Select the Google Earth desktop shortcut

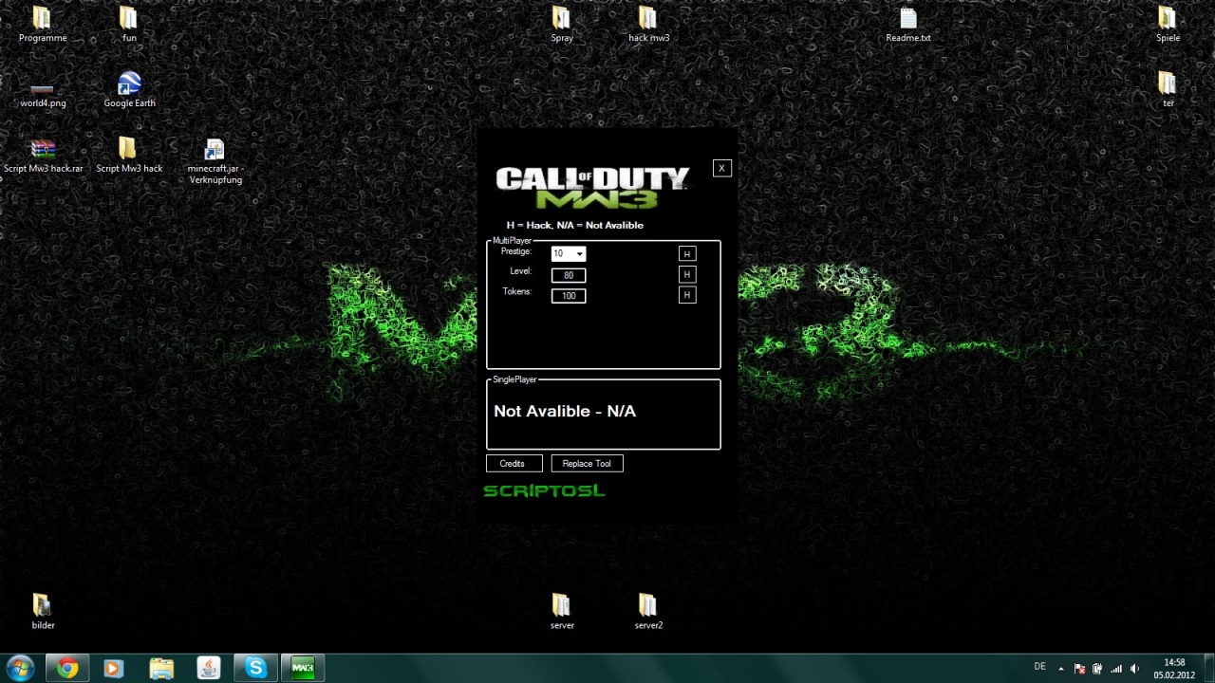(129, 90)
